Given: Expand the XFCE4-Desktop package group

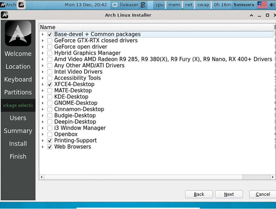Looking at the screenshot, I should click(43, 84).
